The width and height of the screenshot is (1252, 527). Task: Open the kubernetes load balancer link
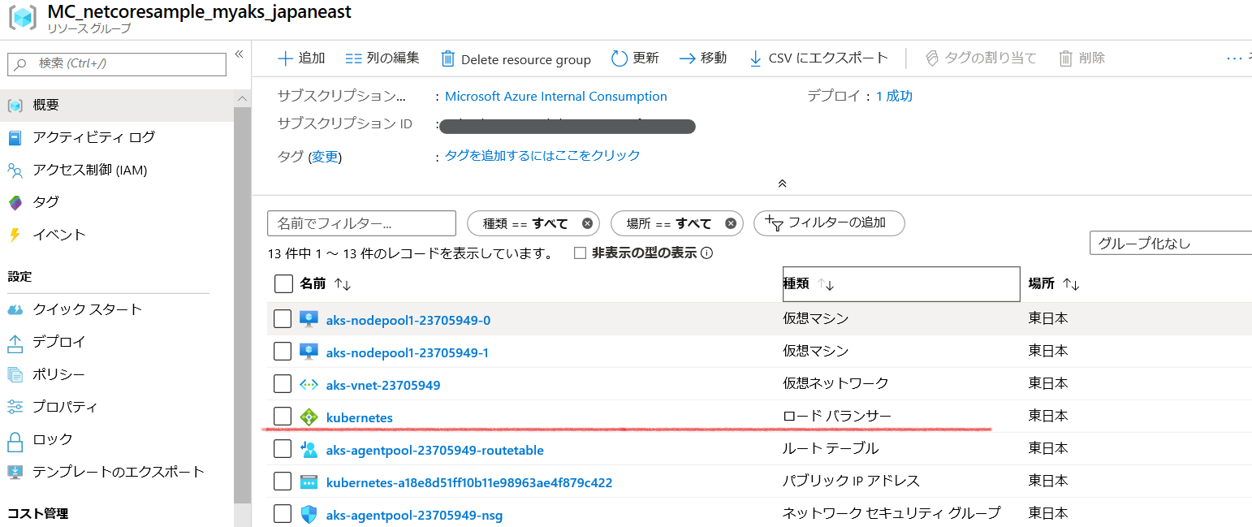360,417
